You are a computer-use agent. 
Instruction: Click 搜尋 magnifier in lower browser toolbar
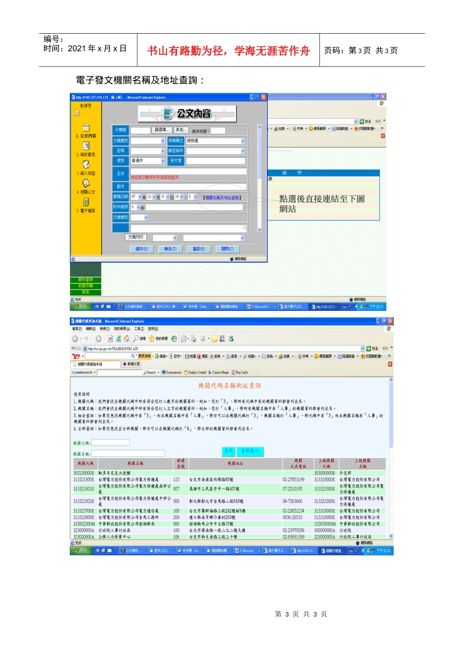click(x=136, y=338)
